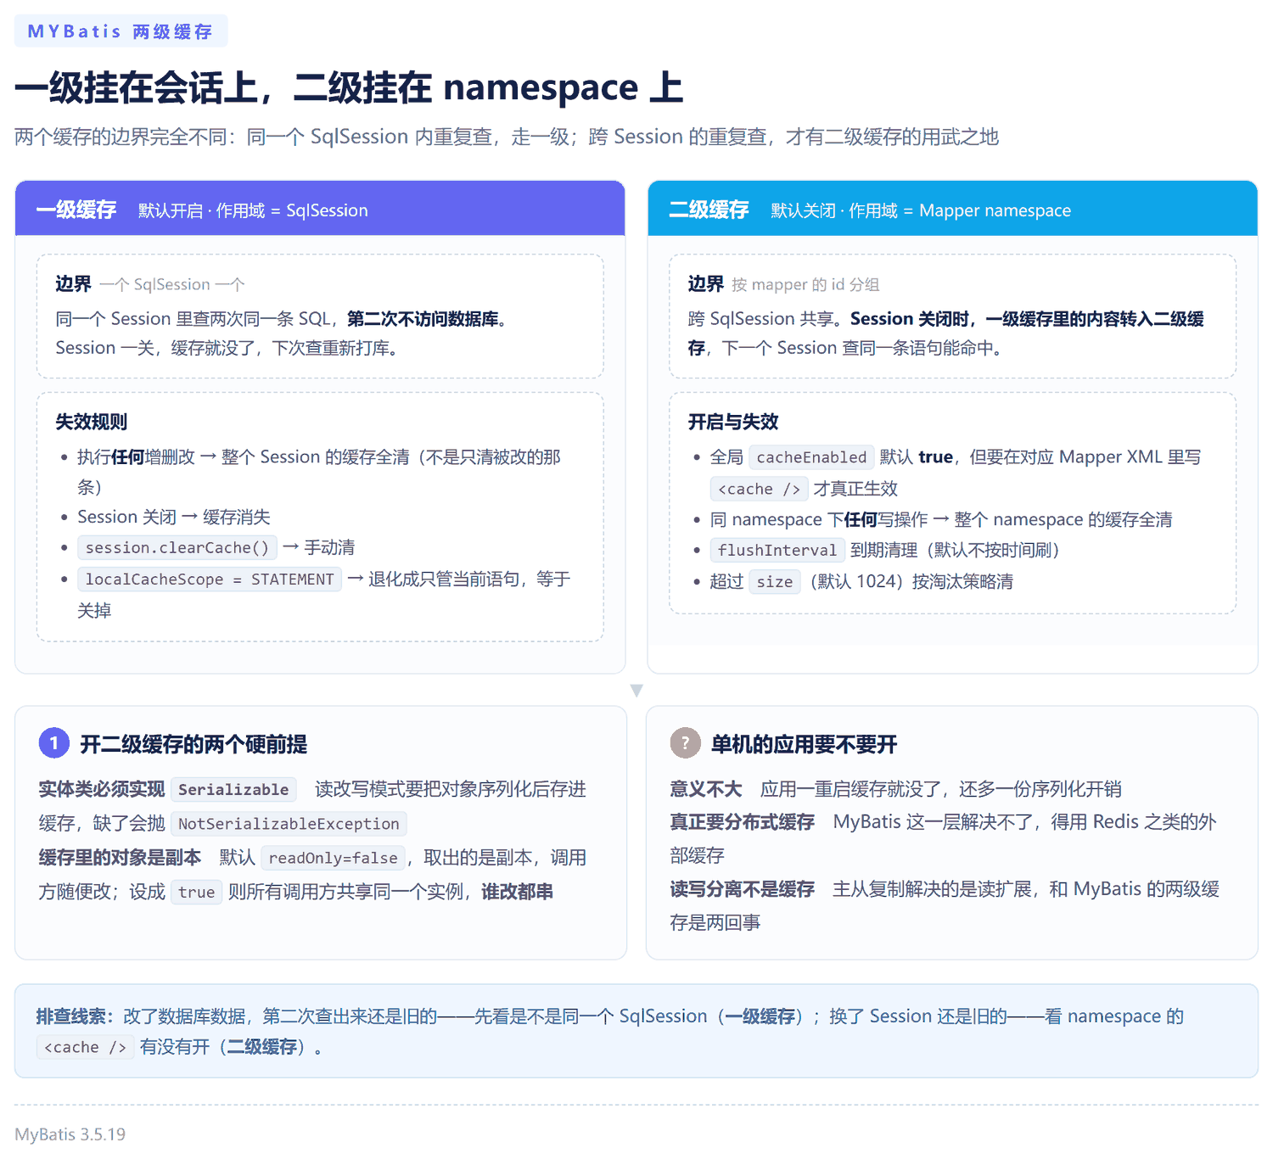
Task: Click the subtitle starting with "两个缓存的边界完全不同"
Action: 507,137
